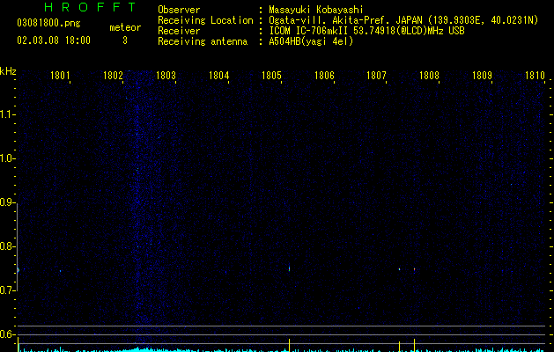Viewport: 554px width, 352px height.
Task: Click the 0.8 kHz frequency label
Action: click(x=7, y=246)
